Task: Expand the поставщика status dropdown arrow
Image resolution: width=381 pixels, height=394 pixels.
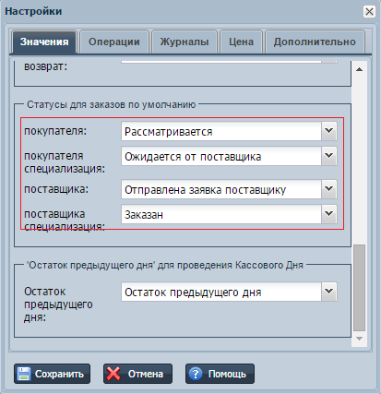Action: click(x=329, y=189)
